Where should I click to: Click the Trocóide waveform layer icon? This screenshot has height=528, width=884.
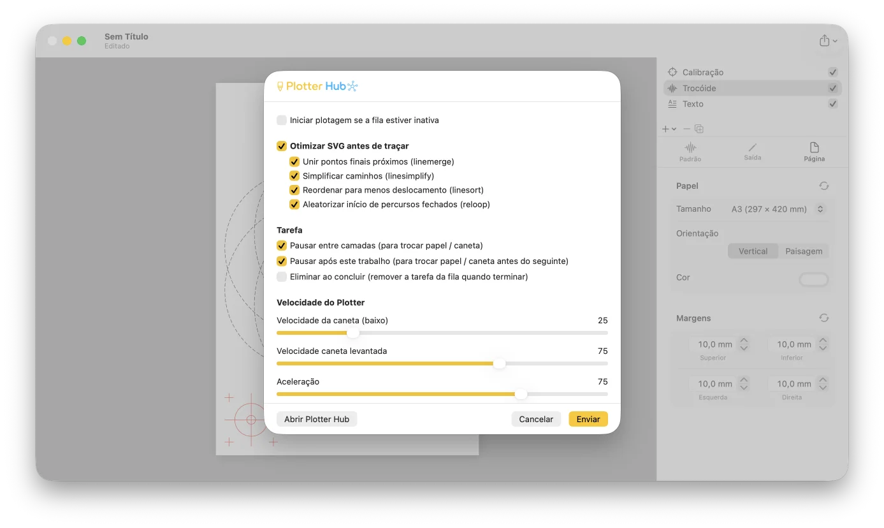(672, 89)
